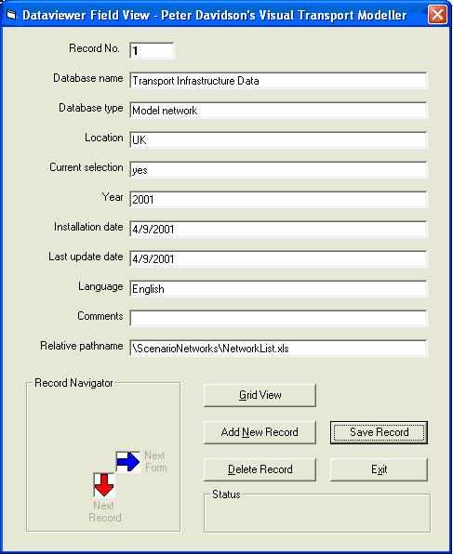Click the Delete Record button
This screenshot has width=453, height=554.
click(260, 469)
